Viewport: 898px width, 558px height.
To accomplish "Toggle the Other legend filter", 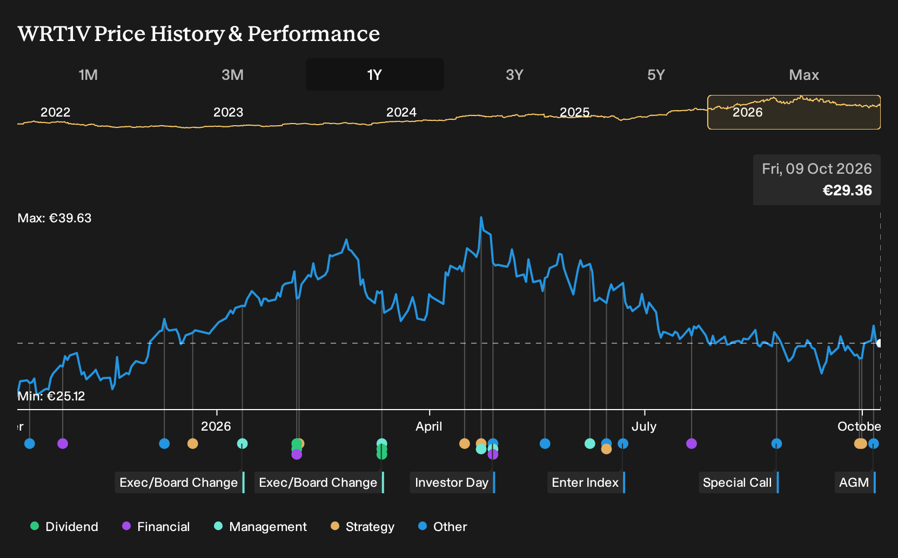I will click(x=442, y=527).
